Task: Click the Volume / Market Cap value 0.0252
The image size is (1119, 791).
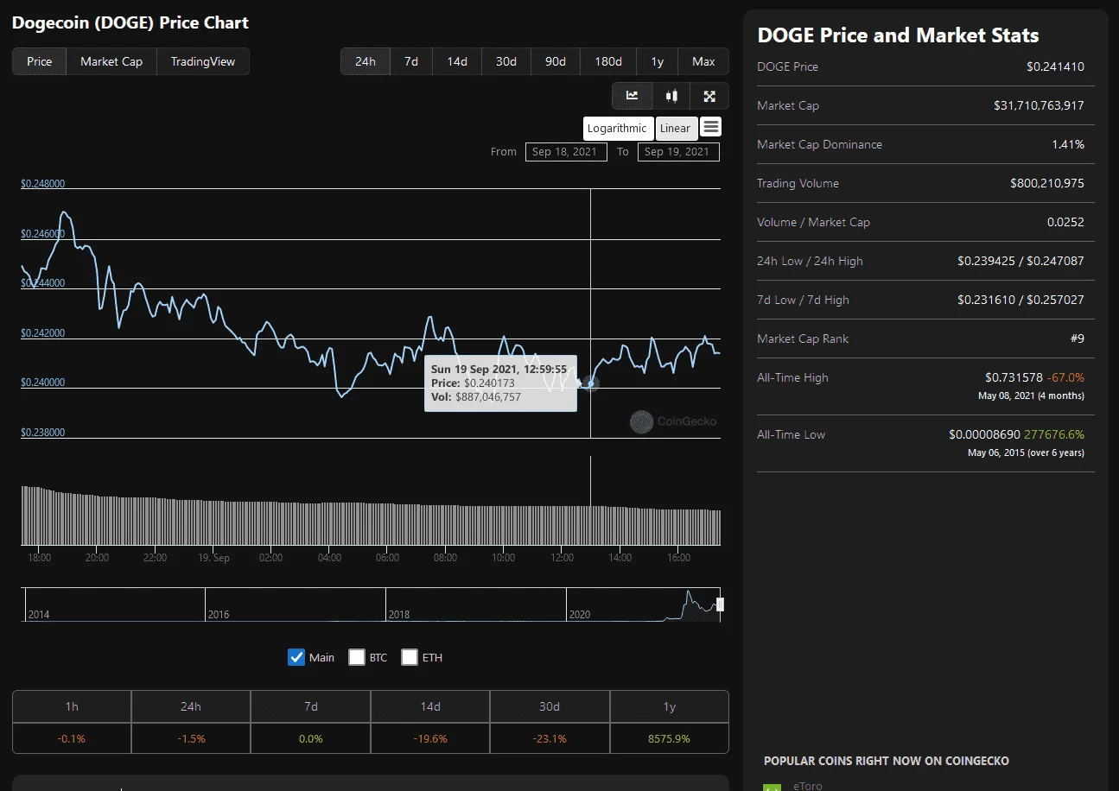Action: 1065,222
